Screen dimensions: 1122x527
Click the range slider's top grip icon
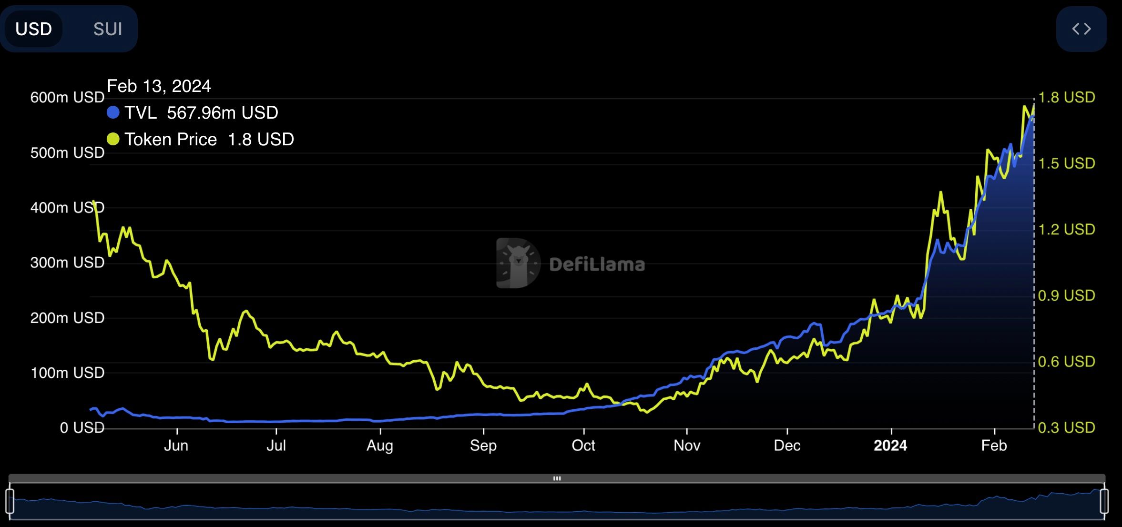pyautogui.click(x=557, y=478)
